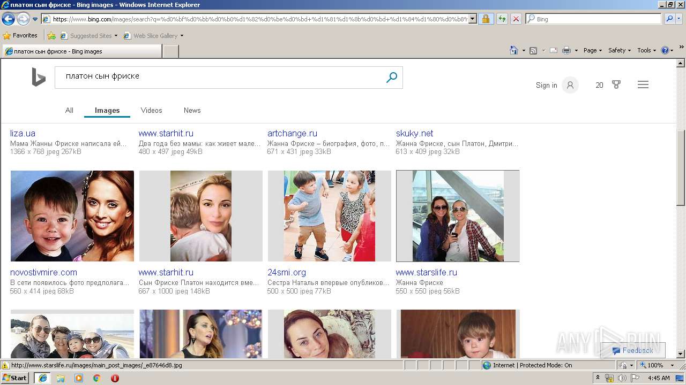
Task: Open the RSS feeds icon
Action: pyautogui.click(x=533, y=50)
